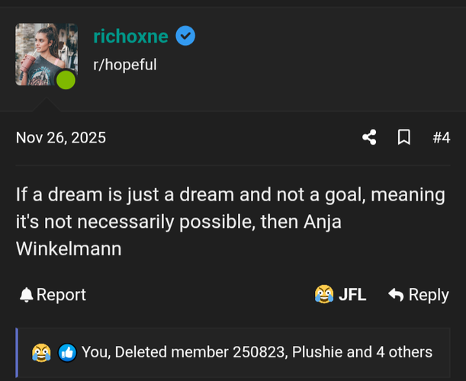Click the blue verified checkmark badge

tap(185, 36)
